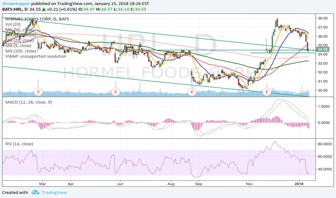The height and width of the screenshot is (198, 336).
Task: Click the open value O:34.47
Action: pyautogui.click(x=87, y=9)
